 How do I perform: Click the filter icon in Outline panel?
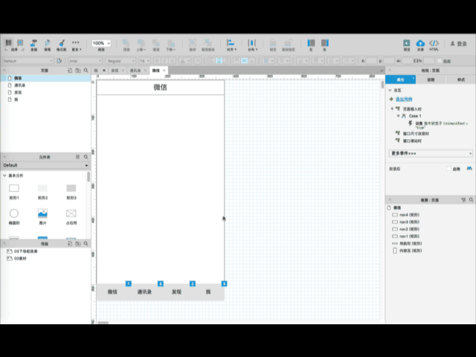point(463,200)
